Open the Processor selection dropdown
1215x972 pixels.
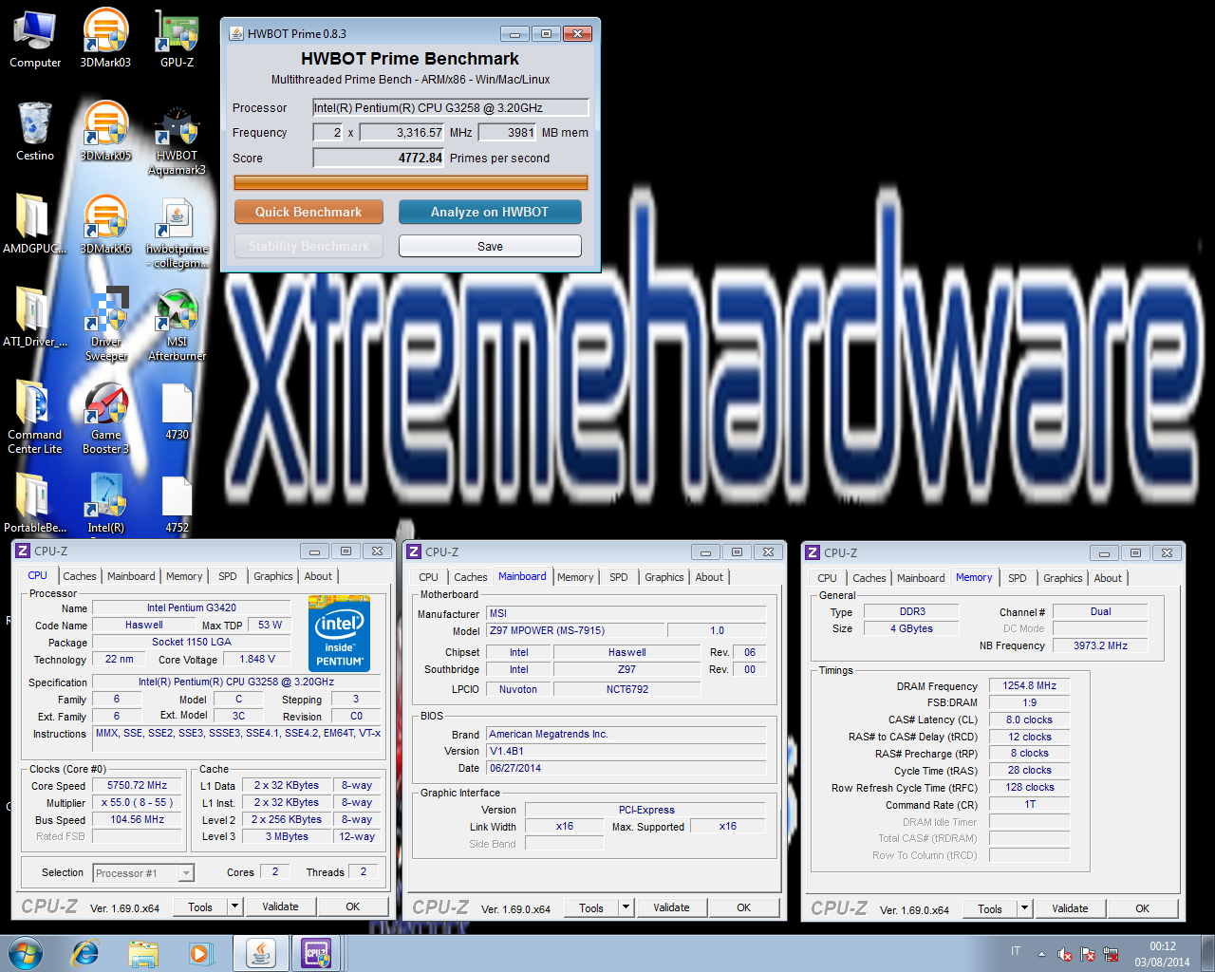(143, 873)
